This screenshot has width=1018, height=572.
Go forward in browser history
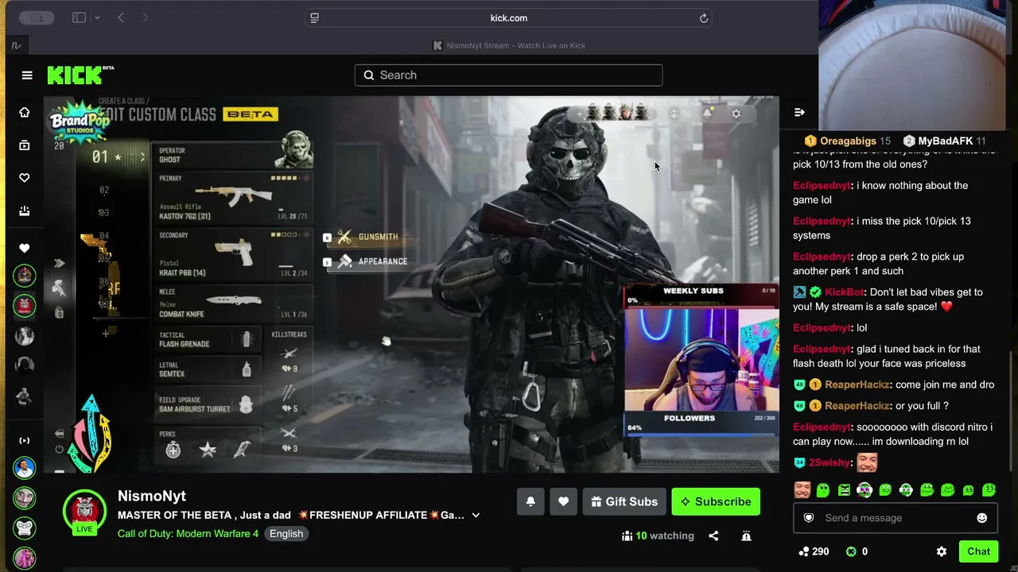click(x=145, y=17)
